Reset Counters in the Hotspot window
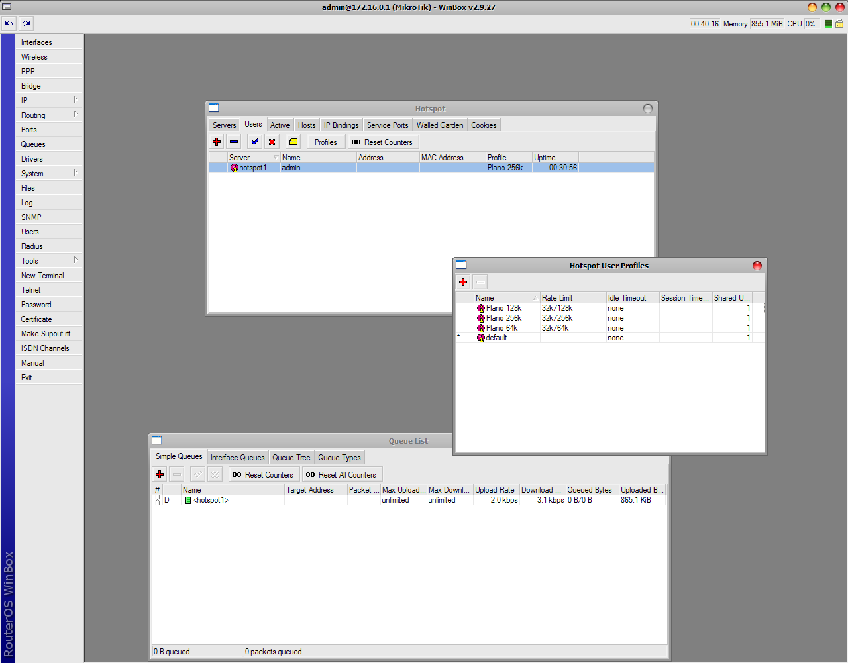 [382, 142]
